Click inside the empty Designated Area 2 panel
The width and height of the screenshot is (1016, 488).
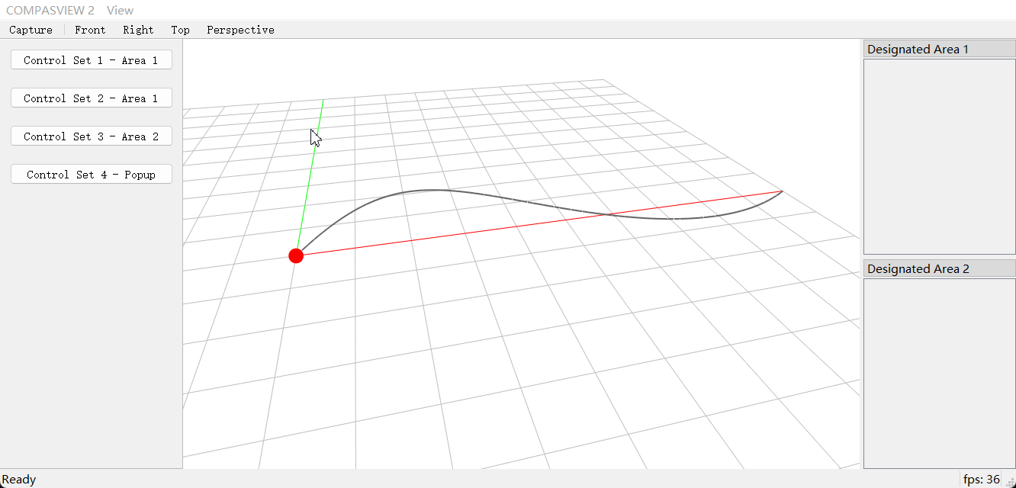tap(939, 374)
